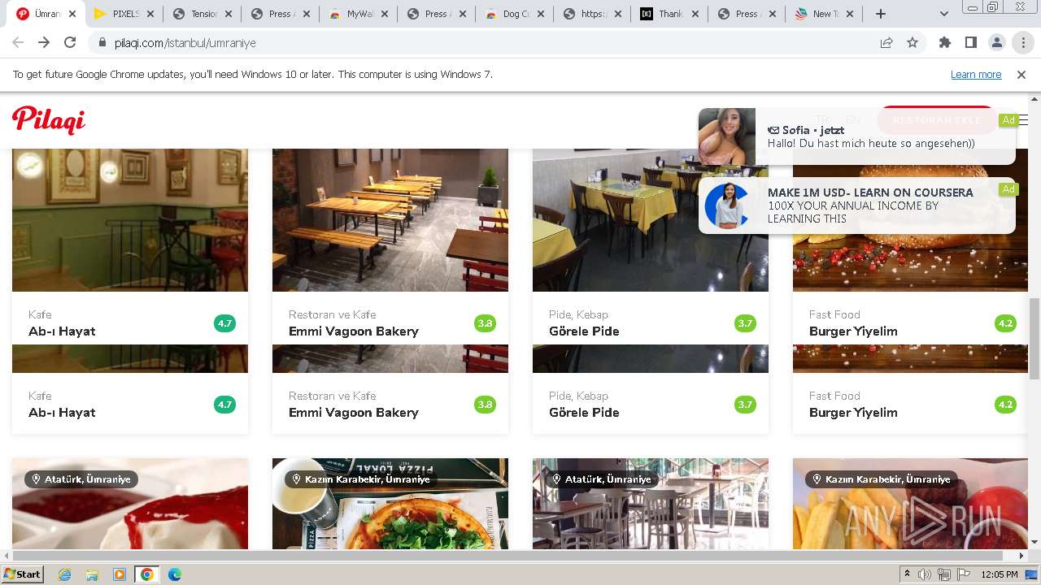Click the Atatürk, Ümraniye tag on the dessert photo

coord(81,479)
